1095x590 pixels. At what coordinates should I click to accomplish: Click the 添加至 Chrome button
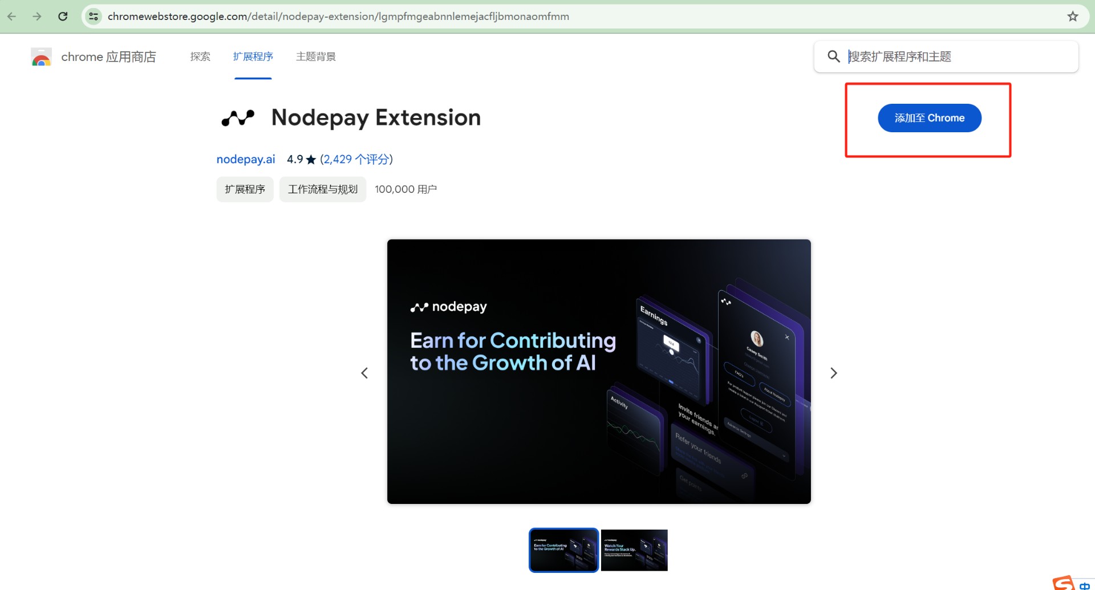click(930, 118)
